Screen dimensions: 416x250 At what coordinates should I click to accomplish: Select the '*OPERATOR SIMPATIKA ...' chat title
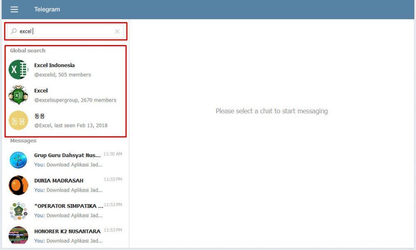69,206
